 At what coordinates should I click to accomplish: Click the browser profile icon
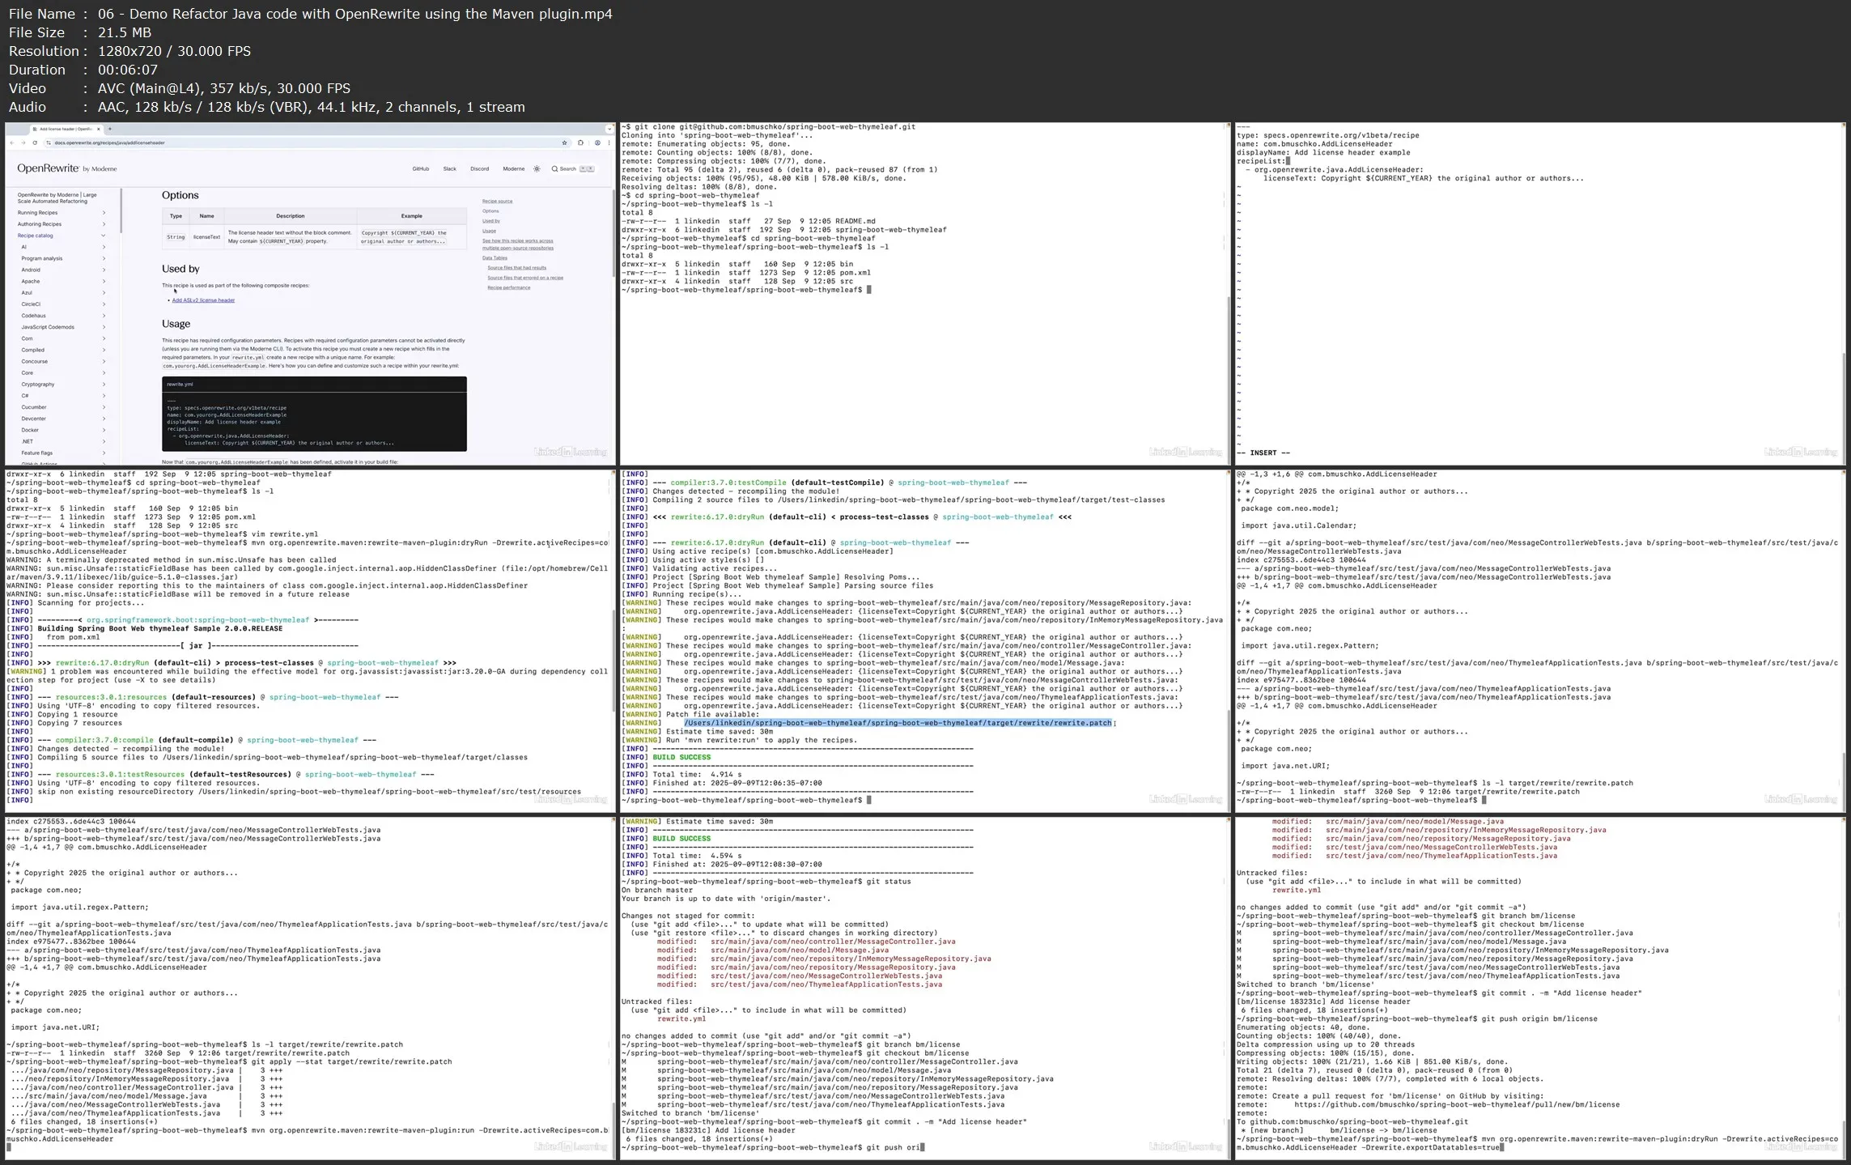[597, 143]
